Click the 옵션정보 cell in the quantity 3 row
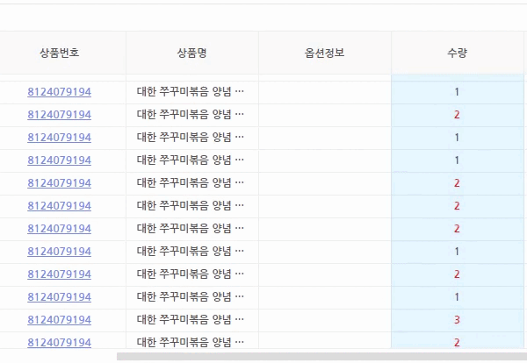The image size is (527, 363). (324, 320)
